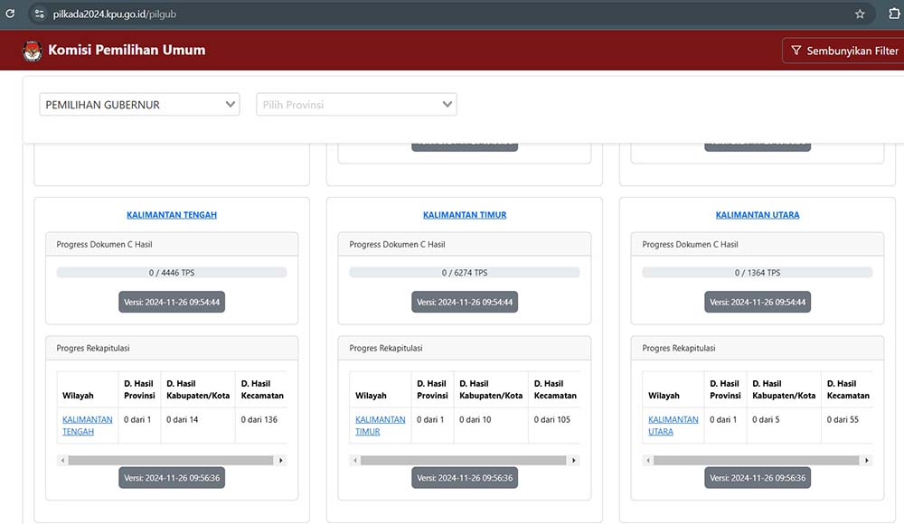Click the Komisi Pemilihan Umum header title
This screenshot has height=524, width=904.
[x=127, y=51]
